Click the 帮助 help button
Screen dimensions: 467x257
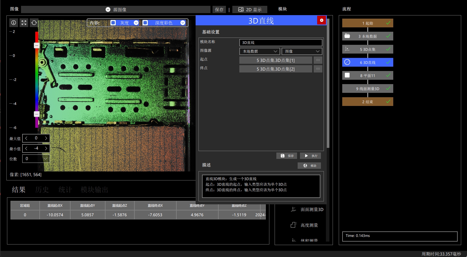click(x=309, y=166)
